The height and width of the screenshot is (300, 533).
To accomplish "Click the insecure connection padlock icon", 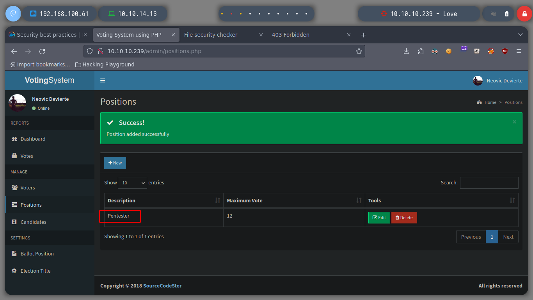I will tap(100, 51).
